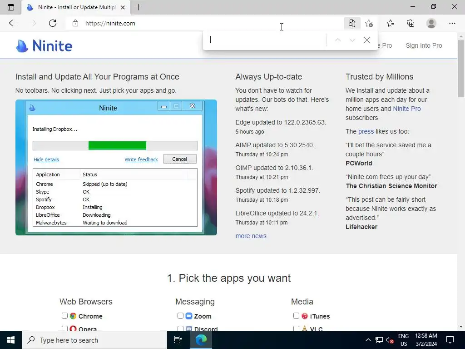Open the press link
Image resolution: width=465 pixels, height=349 pixels.
click(366, 131)
